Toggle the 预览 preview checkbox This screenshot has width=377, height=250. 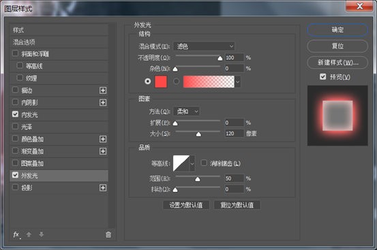323,76
